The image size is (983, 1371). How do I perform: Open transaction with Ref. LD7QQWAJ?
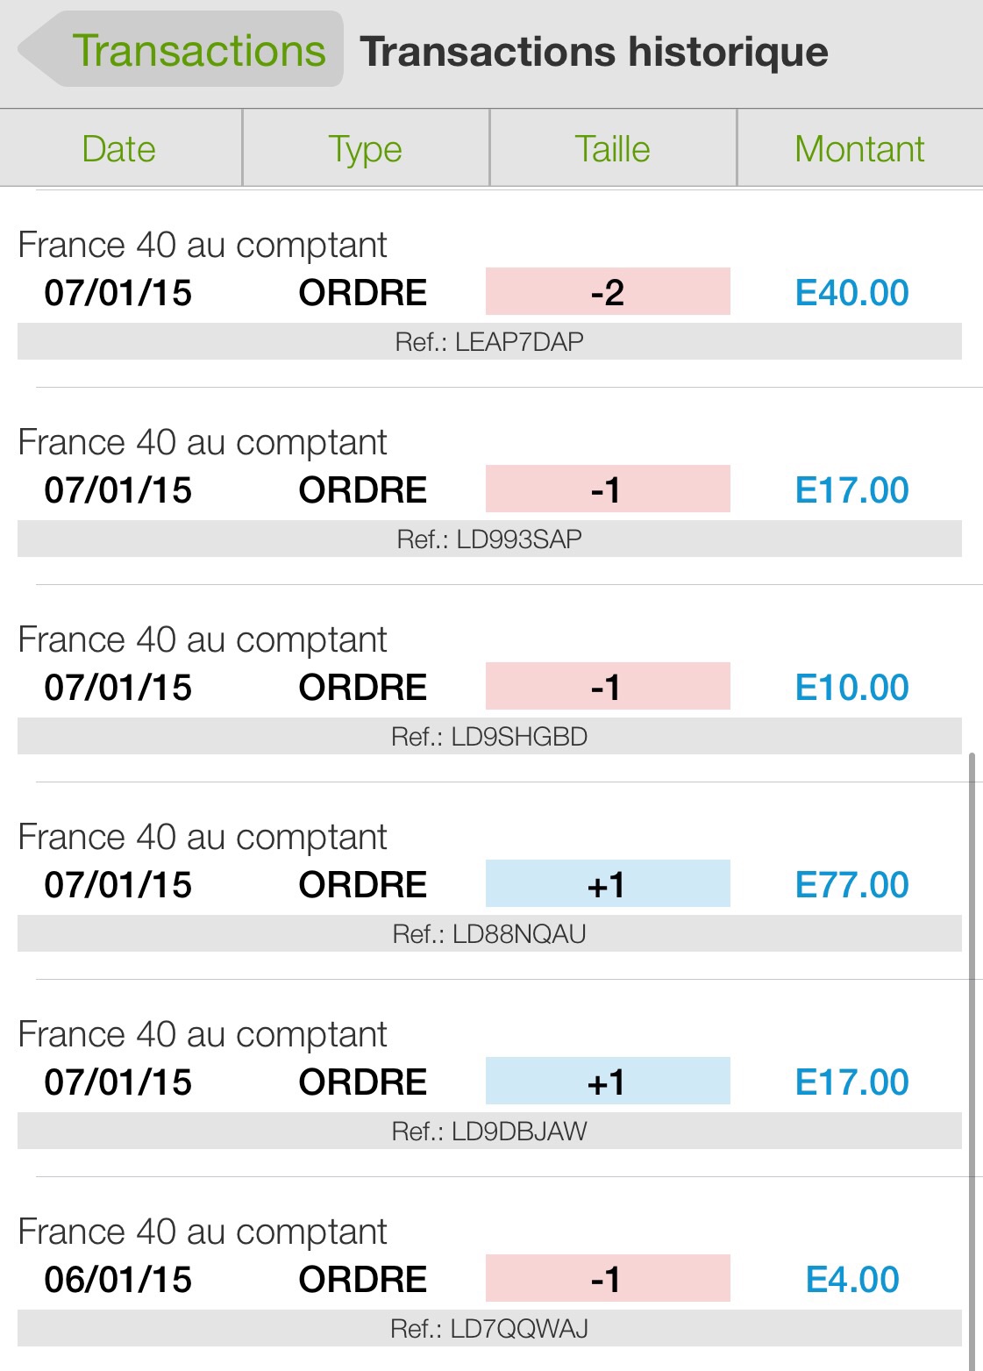tap(489, 1329)
